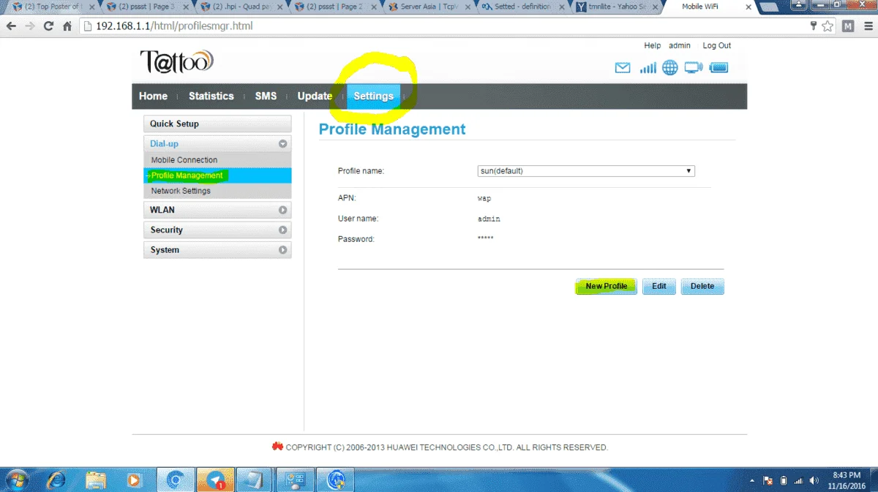Click the globe network status icon
Image resolution: width=878 pixels, height=492 pixels.
(670, 68)
